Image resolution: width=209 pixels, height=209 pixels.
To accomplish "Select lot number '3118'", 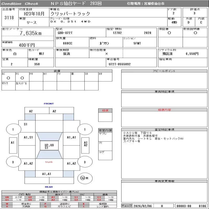I will 9,18.
